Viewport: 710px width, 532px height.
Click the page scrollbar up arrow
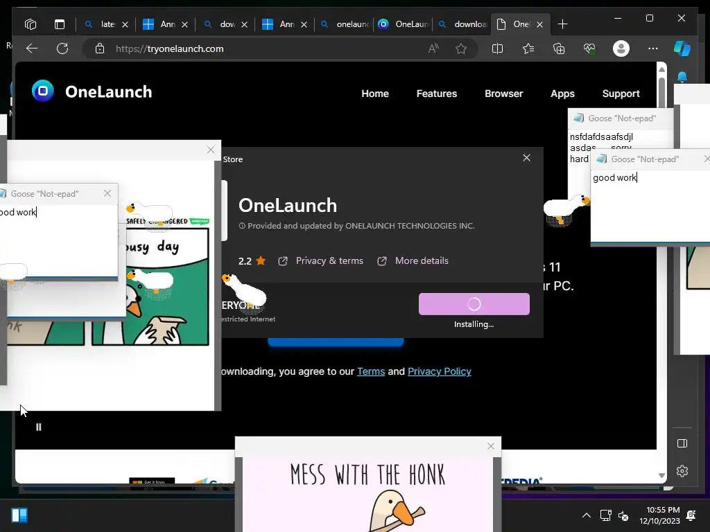[661, 69]
